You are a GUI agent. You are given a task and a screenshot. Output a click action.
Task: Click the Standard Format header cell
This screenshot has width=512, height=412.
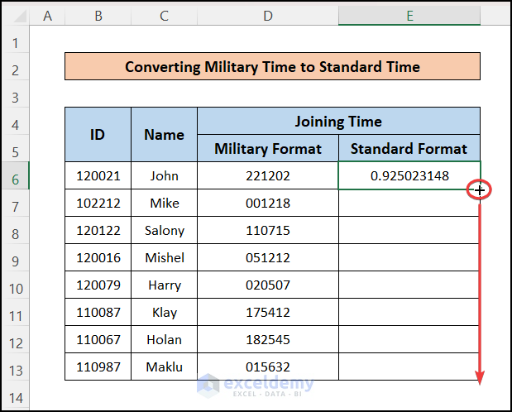(409, 148)
